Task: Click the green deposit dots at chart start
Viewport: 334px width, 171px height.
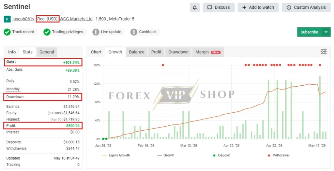Action: (105, 139)
